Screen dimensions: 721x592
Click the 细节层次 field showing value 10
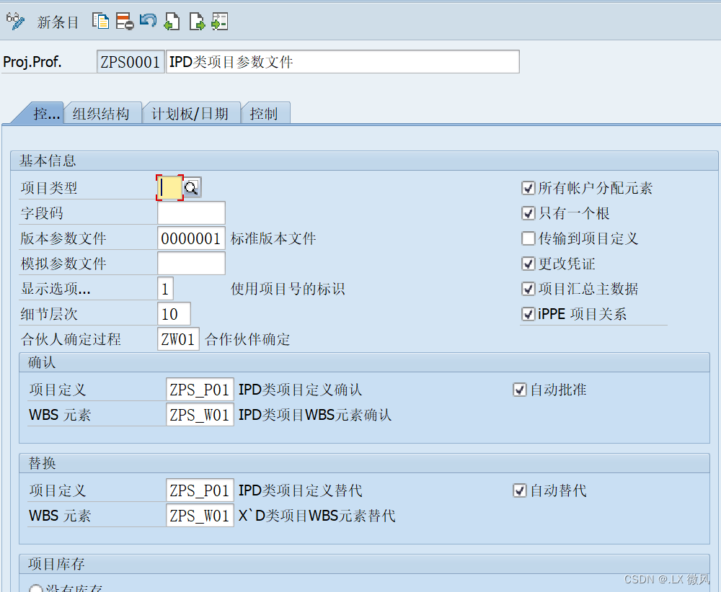[x=172, y=313]
